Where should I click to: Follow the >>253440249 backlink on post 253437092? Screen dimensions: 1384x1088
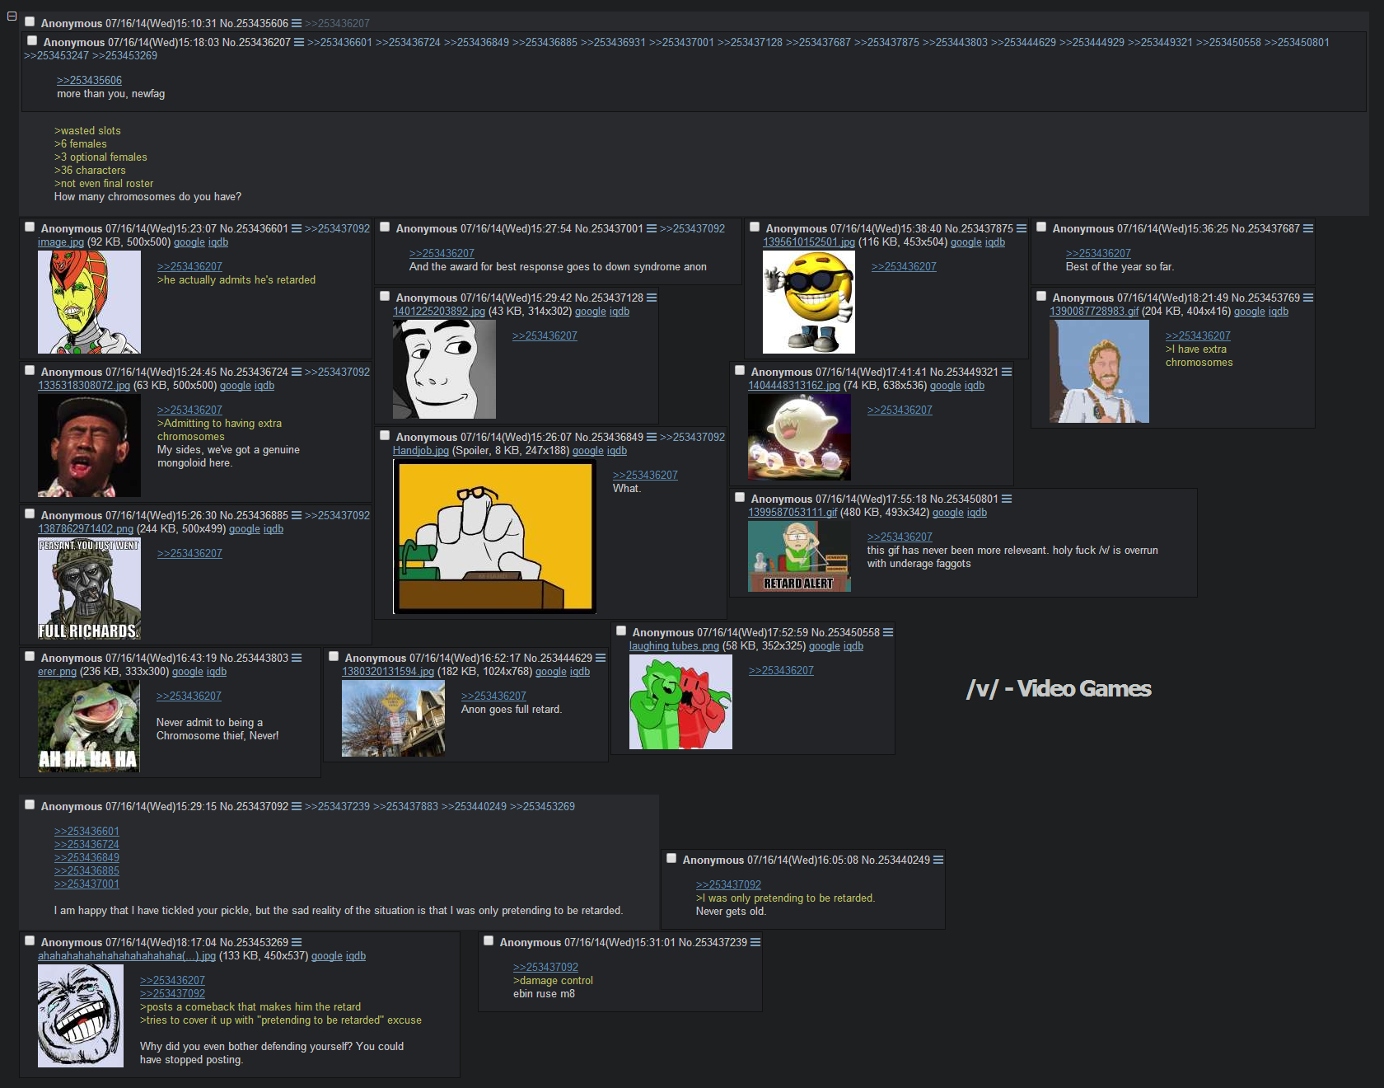point(474,806)
